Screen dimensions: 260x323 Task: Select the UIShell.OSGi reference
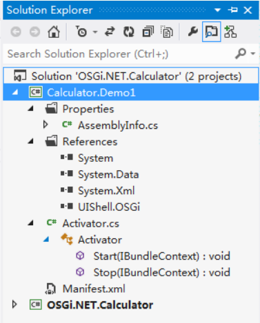click(x=109, y=207)
